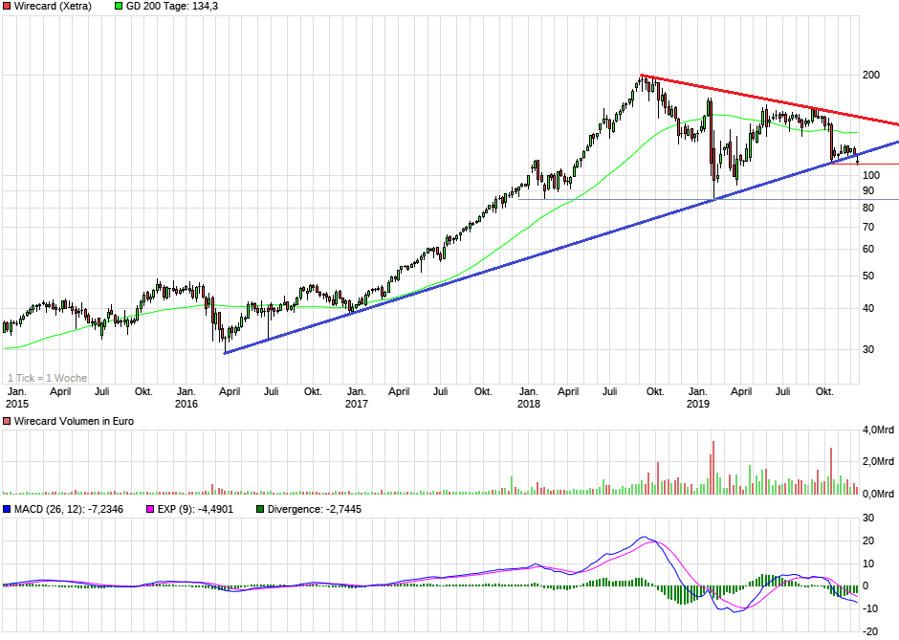This screenshot has height=640, width=899.
Task: Click the -10 value on MACD axis
Action: pos(869,609)
